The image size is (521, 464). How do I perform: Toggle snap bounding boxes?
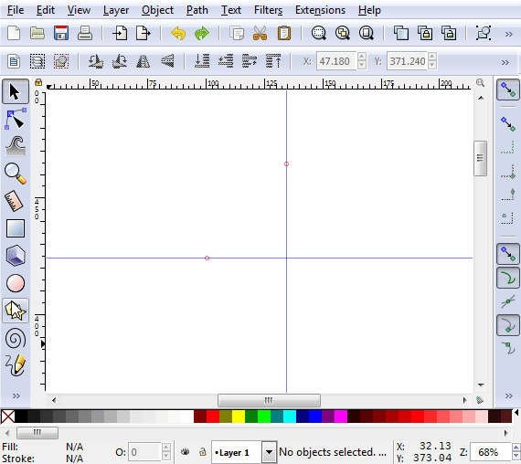(x=508, y=124)
